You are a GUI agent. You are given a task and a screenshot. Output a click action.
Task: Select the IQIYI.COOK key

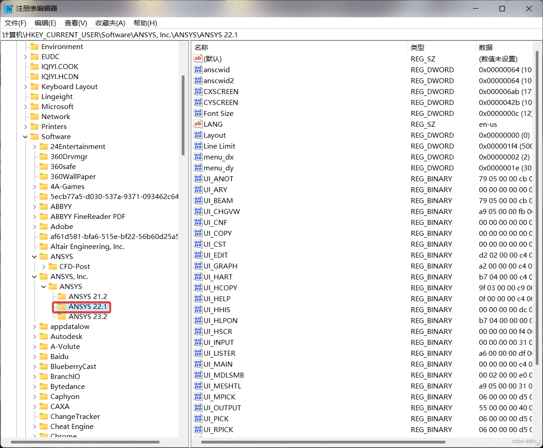60,66
